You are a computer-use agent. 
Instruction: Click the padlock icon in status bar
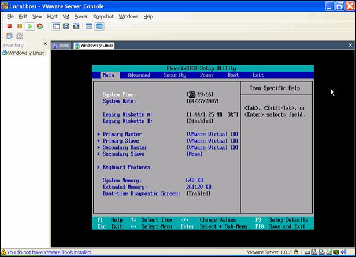(x=296, y=252)
